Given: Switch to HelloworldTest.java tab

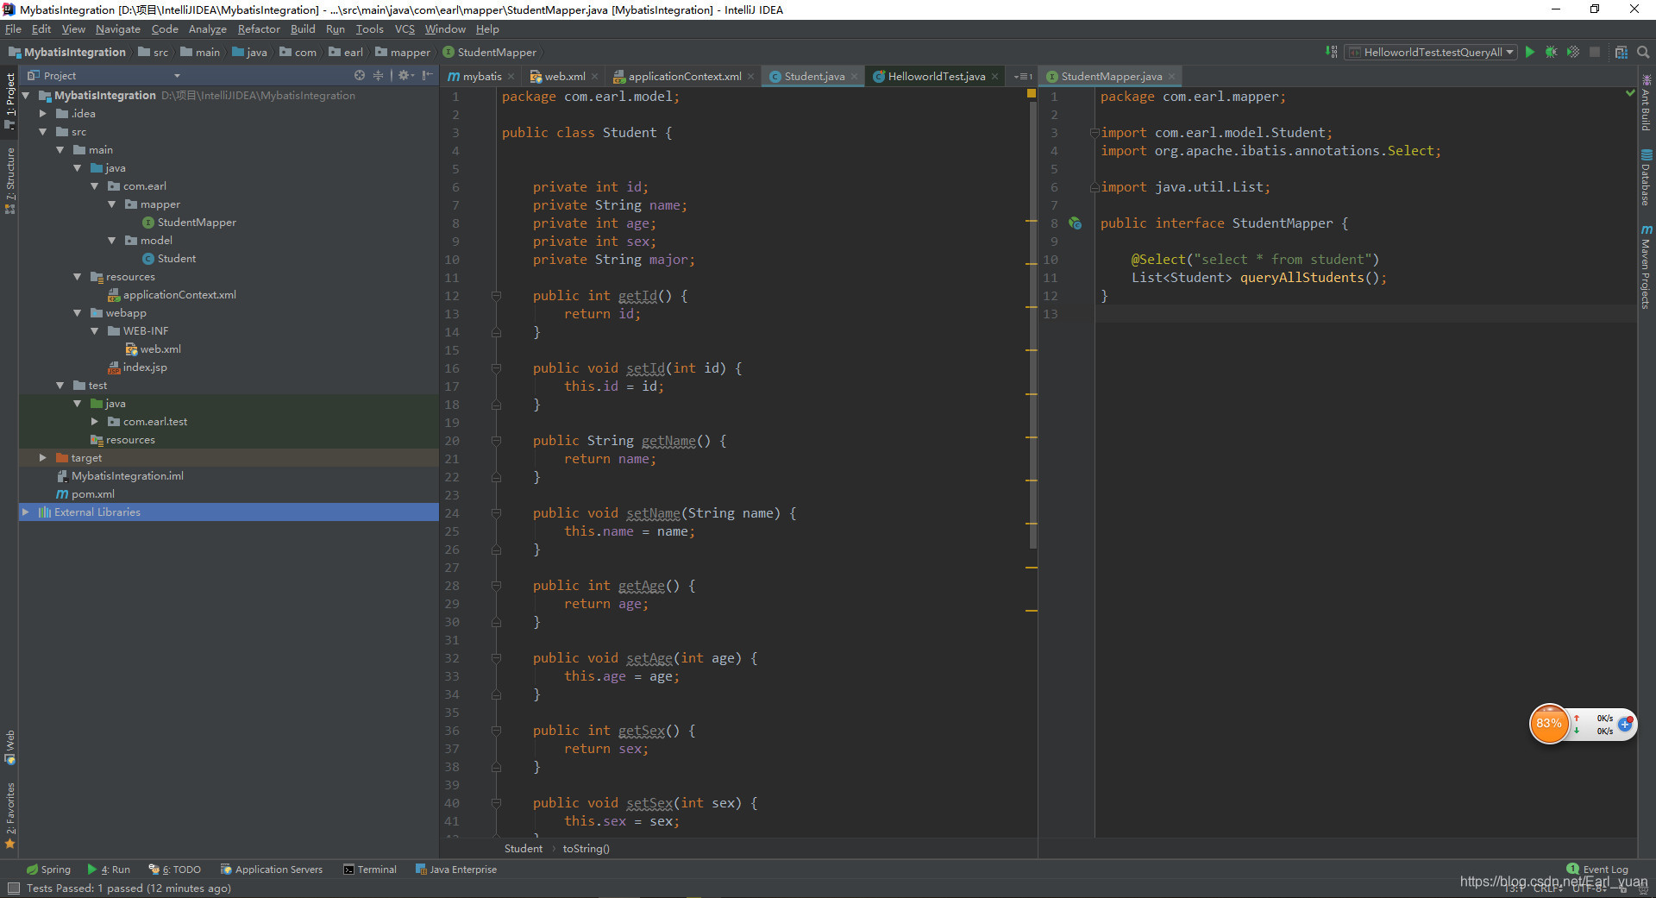Looking at the screenshot, I should [x=936, y=77].
